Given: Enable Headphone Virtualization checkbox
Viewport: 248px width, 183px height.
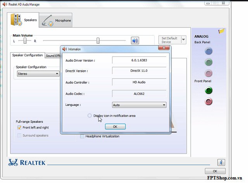Looking at the screenshot, I should (x=82, y=136).
